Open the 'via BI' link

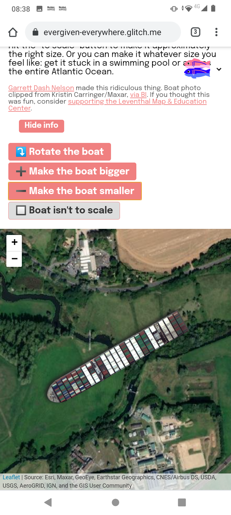pos(139,95)
